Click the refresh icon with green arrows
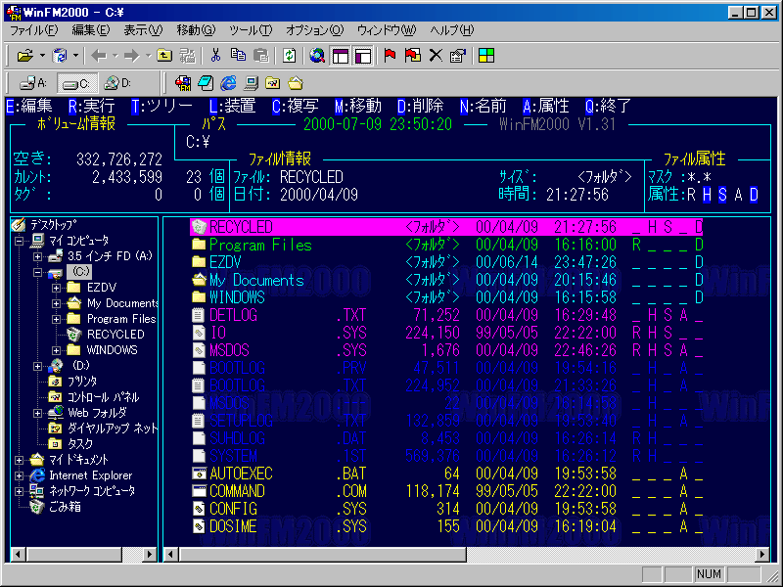The height and width of the screenshot is (587, 783). 289,56
